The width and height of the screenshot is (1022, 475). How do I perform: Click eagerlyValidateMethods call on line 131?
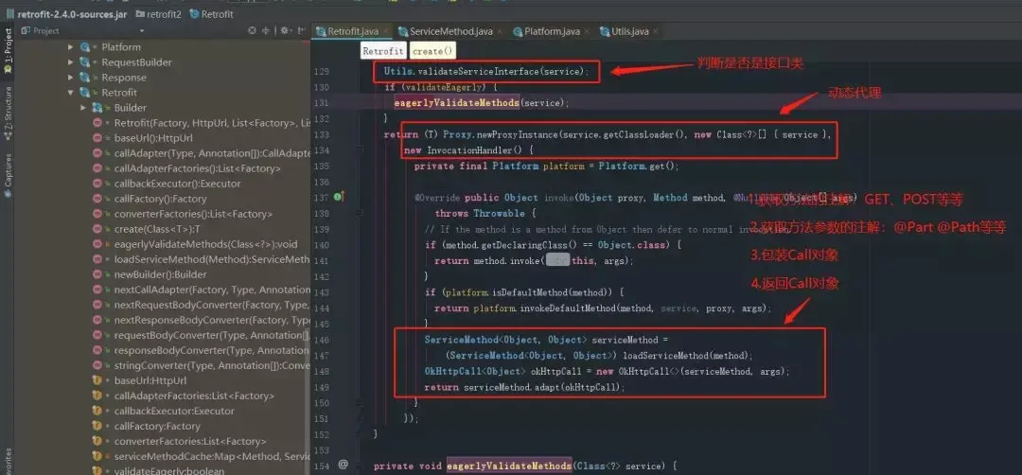456,102
